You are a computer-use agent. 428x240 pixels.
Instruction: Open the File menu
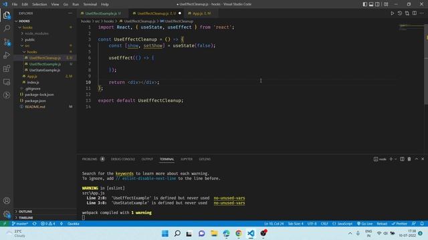pyautogui.click(x=15, y=5)
